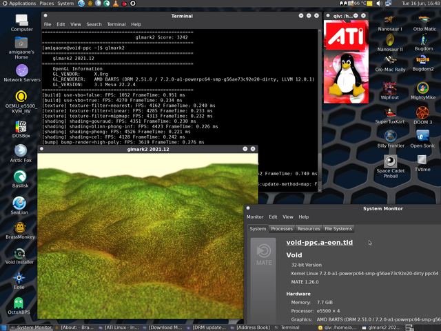441x331 pixels.
Task: Launch Bugdom2 game icon
Action: click(x=422, y=63)
